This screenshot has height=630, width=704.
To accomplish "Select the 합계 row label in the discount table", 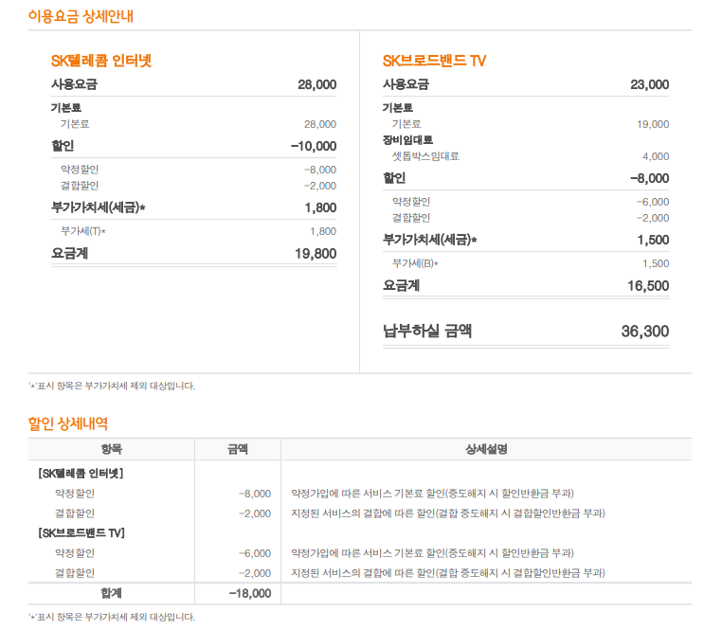I will point(112,593).
